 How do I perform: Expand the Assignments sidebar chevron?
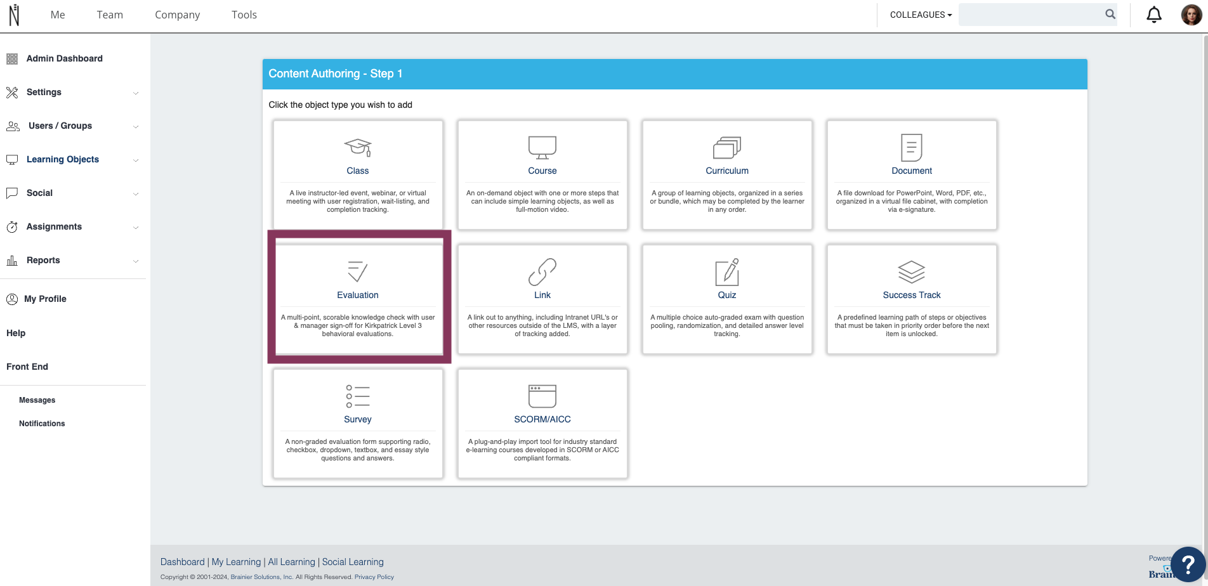(x=136, y=228)
